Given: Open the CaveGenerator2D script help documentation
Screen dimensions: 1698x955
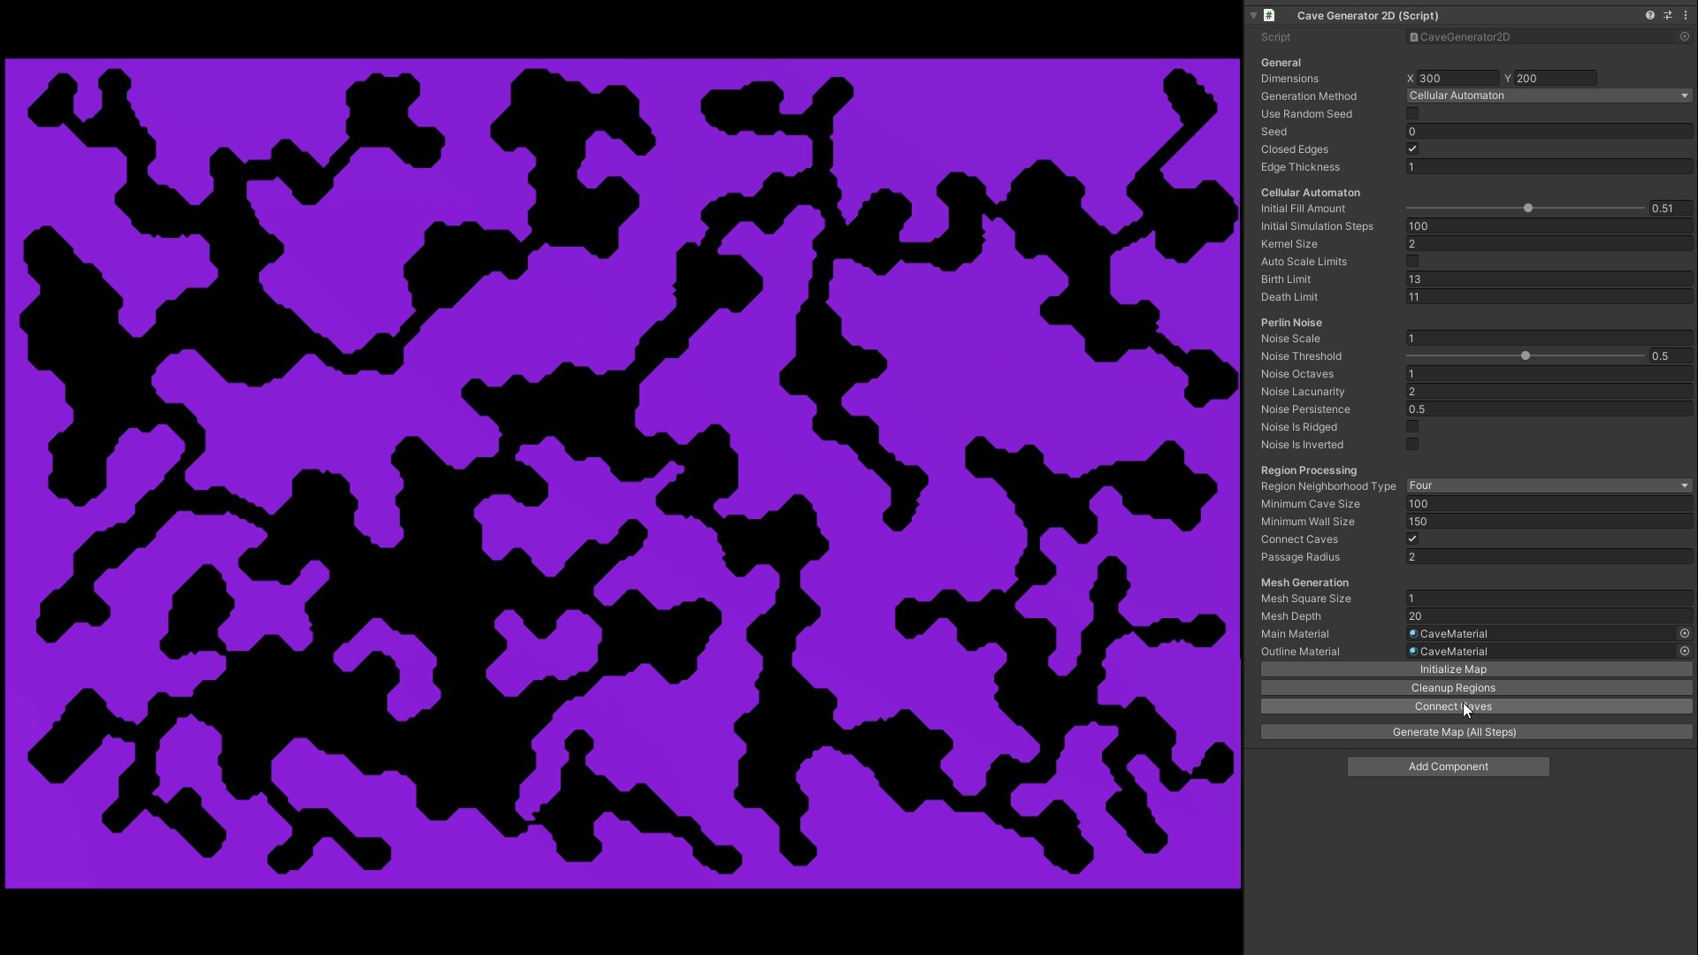Looking at the screenshot, I should 1648,15.
